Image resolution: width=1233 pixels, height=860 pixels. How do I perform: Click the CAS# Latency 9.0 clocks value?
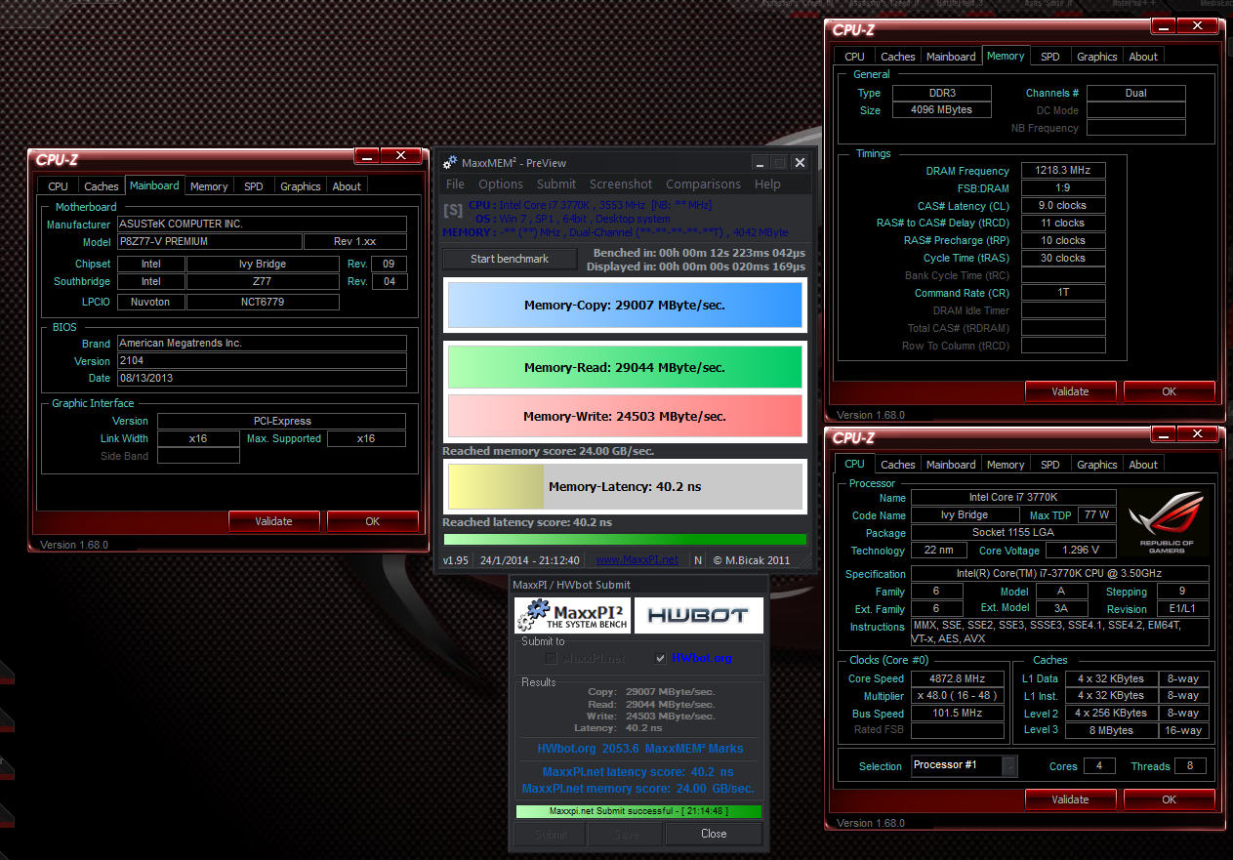click(1063, 206)
